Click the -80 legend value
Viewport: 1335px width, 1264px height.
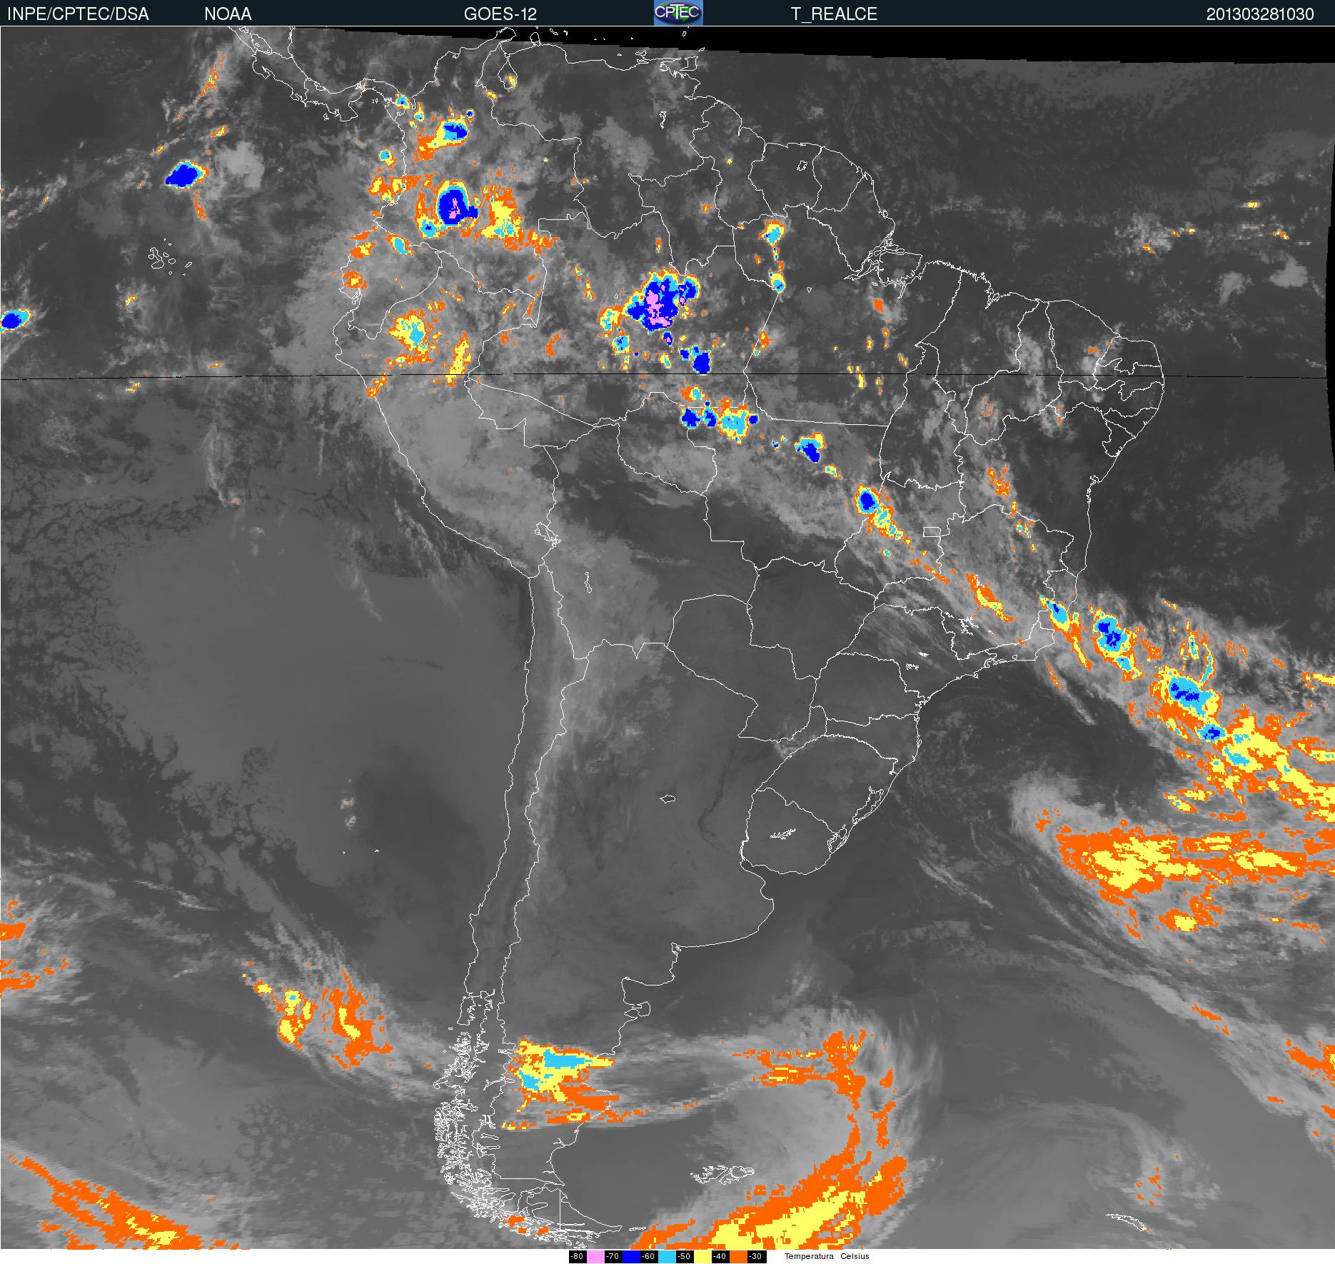(577, 1257)
